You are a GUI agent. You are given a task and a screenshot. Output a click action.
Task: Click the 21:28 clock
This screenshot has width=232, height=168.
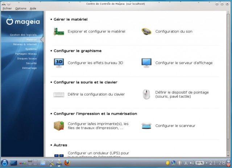click(x=217, y=163)
